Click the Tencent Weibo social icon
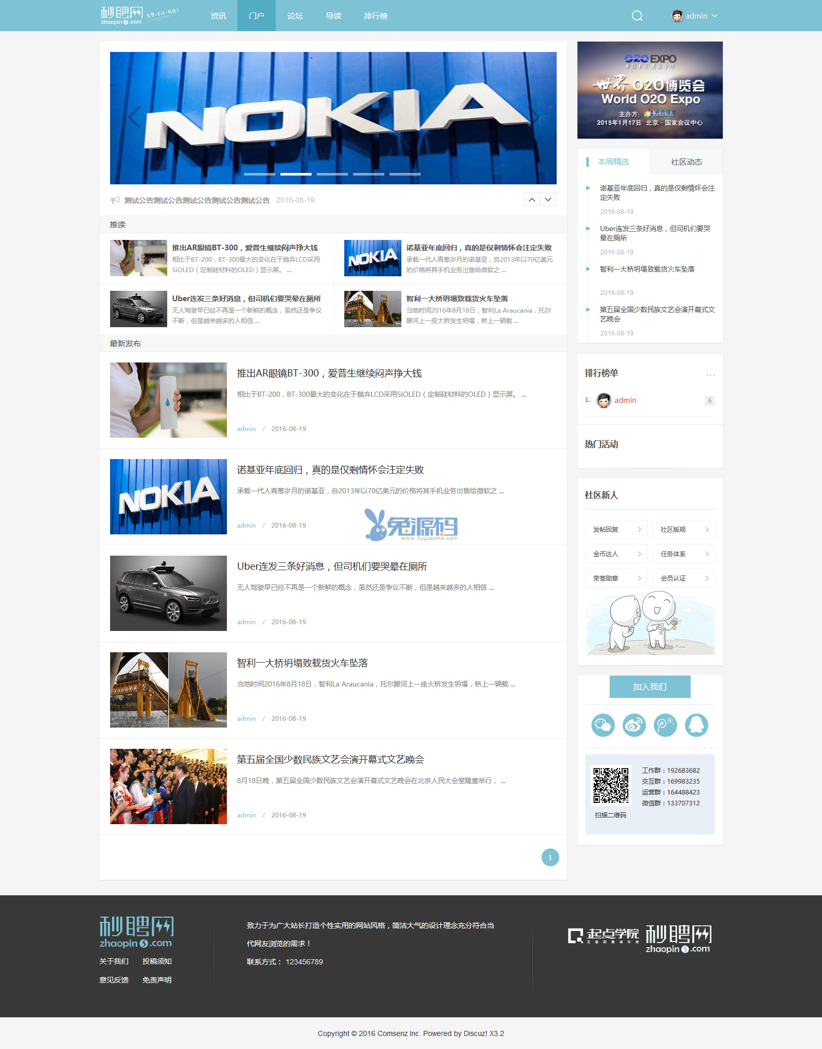Viewport: 822px width, 1049px height. [666, 725]
